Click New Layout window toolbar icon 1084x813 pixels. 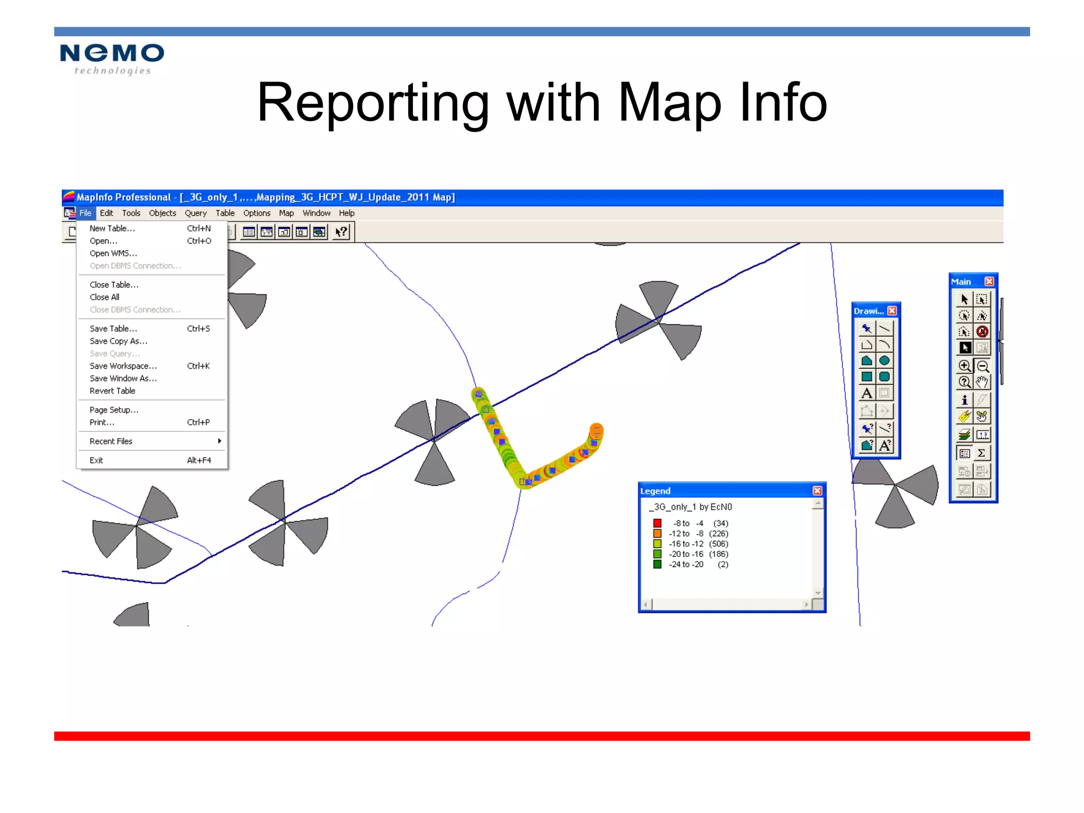tap(302, 232)
